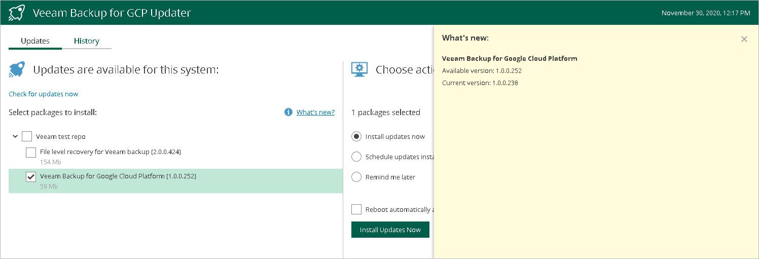Image resolution: width=759 pixels, height=259 pixels.
Task: Switch to the History tab
Action: [87, 41]
